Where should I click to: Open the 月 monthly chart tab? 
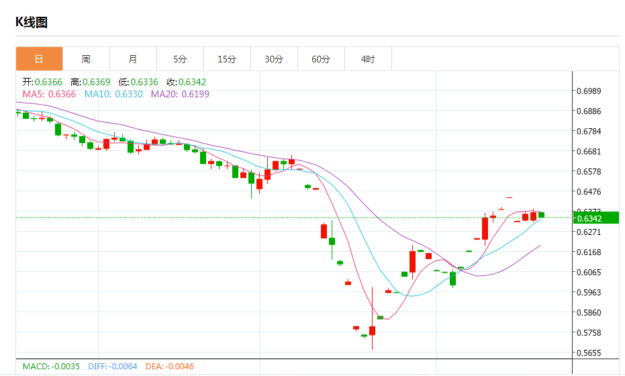click(x=133, y=59)
